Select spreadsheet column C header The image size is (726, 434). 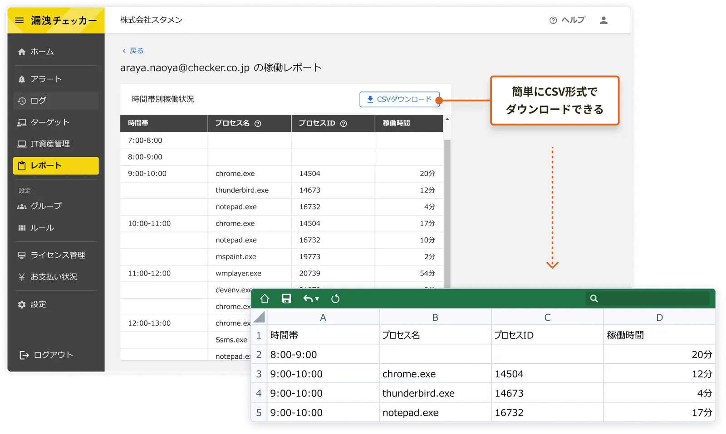click(x=547, y=318)
